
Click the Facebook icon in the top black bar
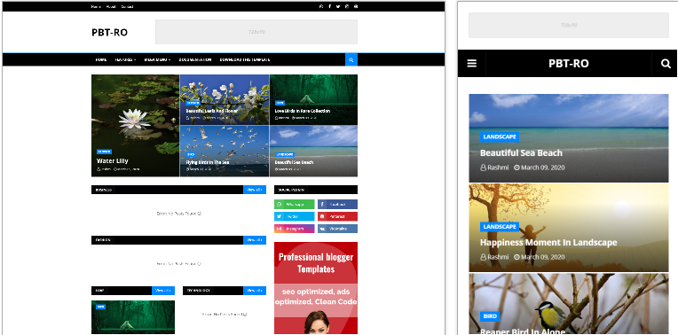click(329, 6)
